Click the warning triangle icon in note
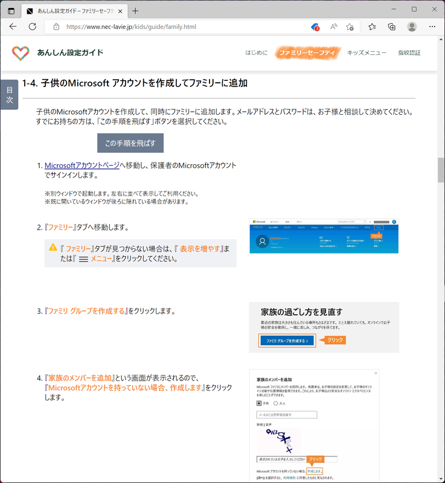 pos(53,247)
